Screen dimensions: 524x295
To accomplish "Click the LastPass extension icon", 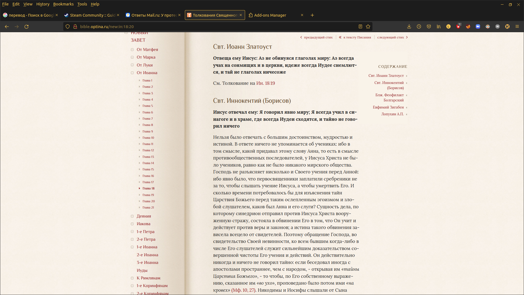I will (448, 26).
